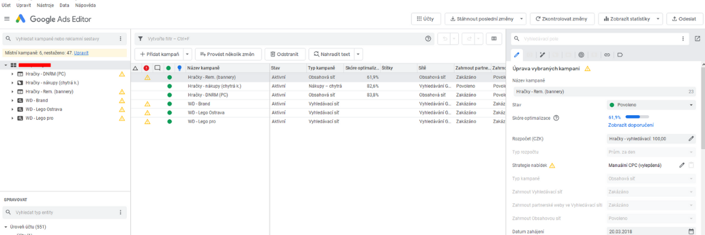Open the column chooser icon

coord(493,39)
